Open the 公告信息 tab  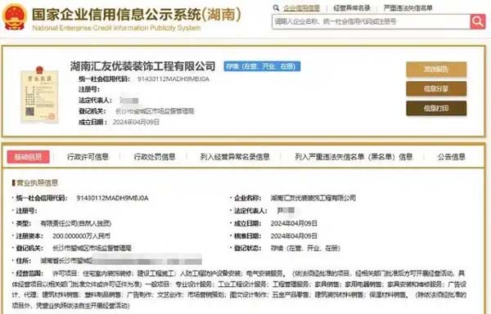(x=451, y=157)
